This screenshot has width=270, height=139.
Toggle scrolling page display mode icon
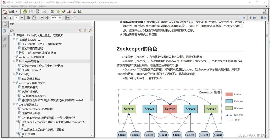pos(68,18)
